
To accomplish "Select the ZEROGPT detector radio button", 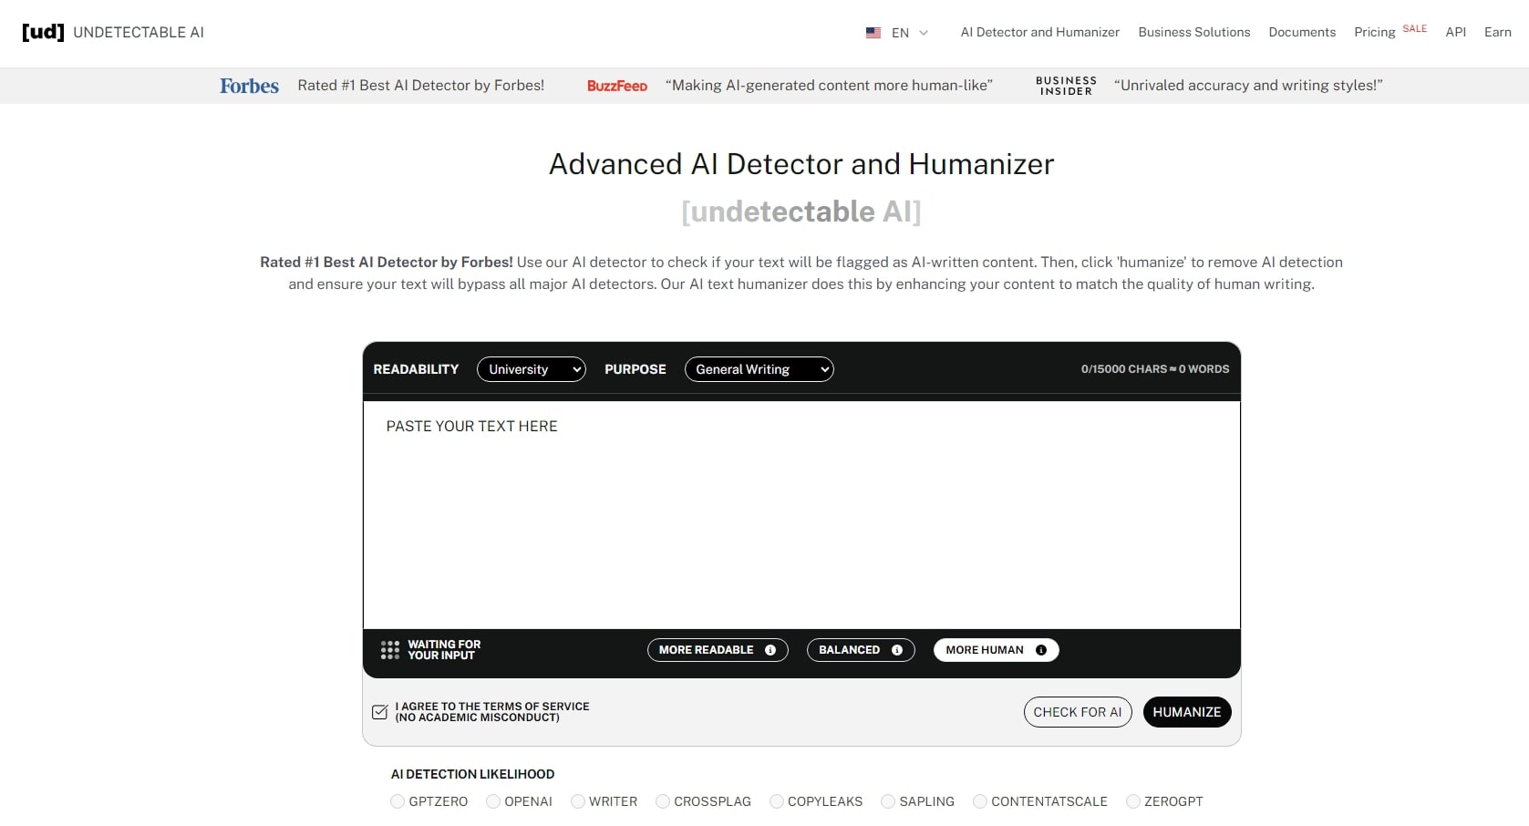I will (x=1133, y=801).
